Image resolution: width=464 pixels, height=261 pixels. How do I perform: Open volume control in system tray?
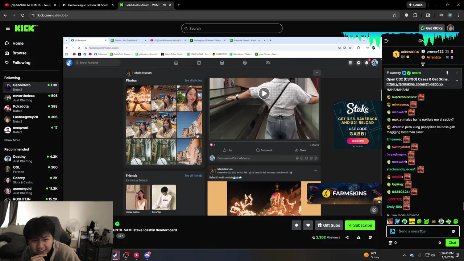(x=433, y=255)
